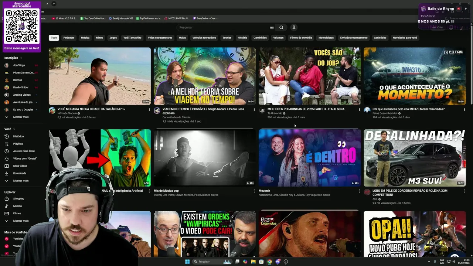Select the Filmes de comédia chip
The height and width of the screenshot is (266, 473).
pyautogui.click(x=301, y=38)
